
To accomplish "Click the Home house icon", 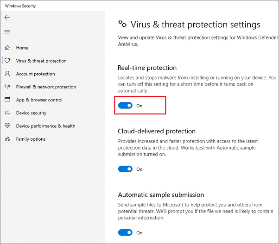I will (7, 48).
